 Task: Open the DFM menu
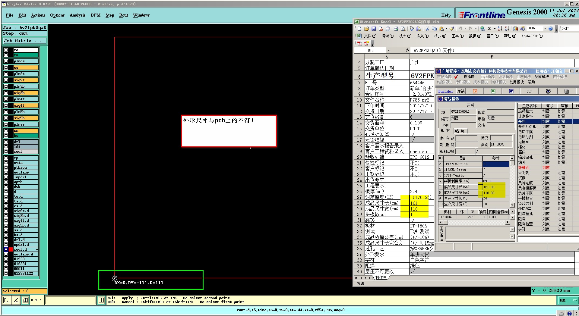pyautogui.click(x=96, y=15)
